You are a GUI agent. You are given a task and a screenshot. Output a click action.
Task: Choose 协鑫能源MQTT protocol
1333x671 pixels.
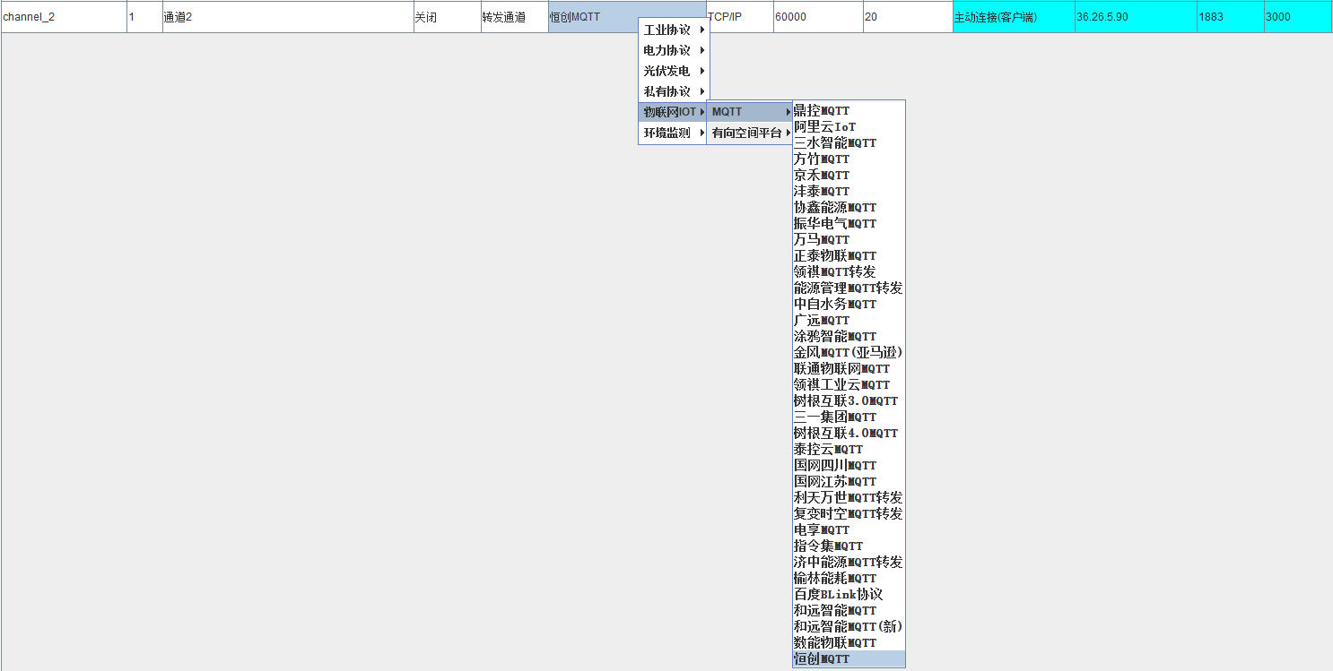pos(849,207)
